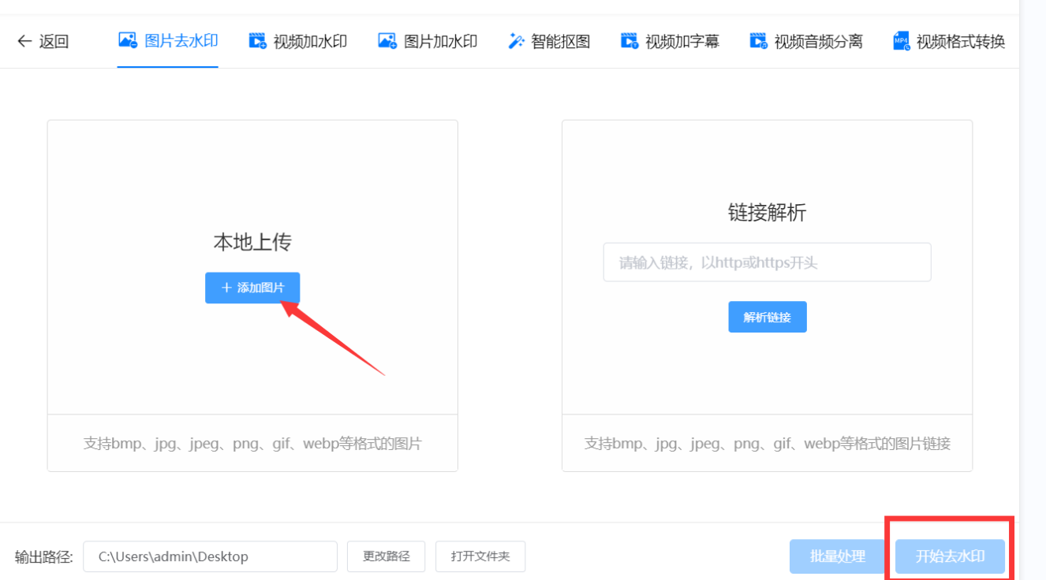Click the 批量处理 button
Screen dimensions: 1046x580
837,556
